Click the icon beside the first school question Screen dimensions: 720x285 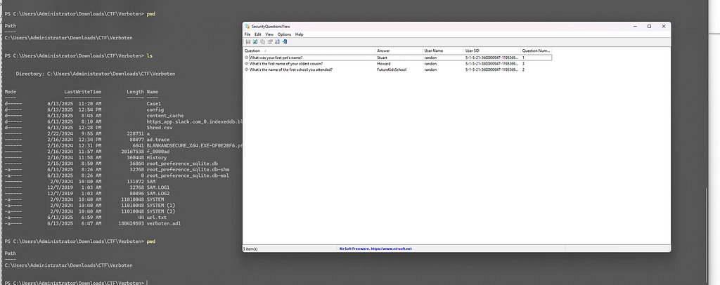click(x=247, y=69)
